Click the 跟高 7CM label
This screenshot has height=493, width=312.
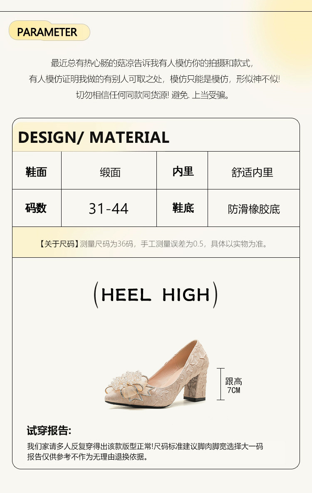[x=233, y=386]
